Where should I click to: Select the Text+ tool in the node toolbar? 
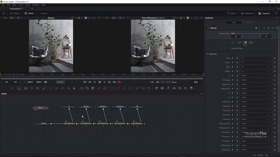(x=38, y=88)
